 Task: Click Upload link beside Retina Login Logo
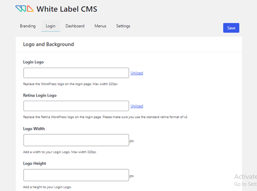click(x=136, y=106)
